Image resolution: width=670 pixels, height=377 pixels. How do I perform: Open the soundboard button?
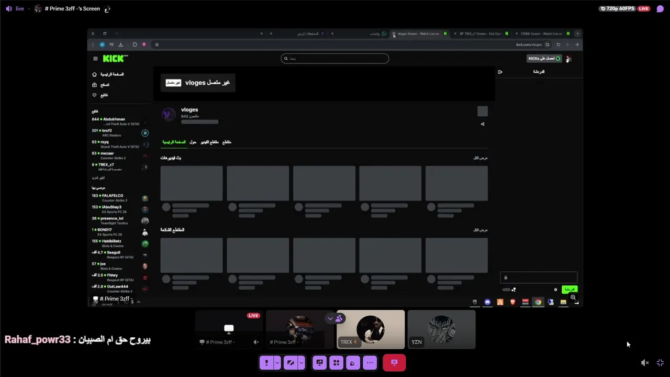pyautogui.click(x=353, y=362)
